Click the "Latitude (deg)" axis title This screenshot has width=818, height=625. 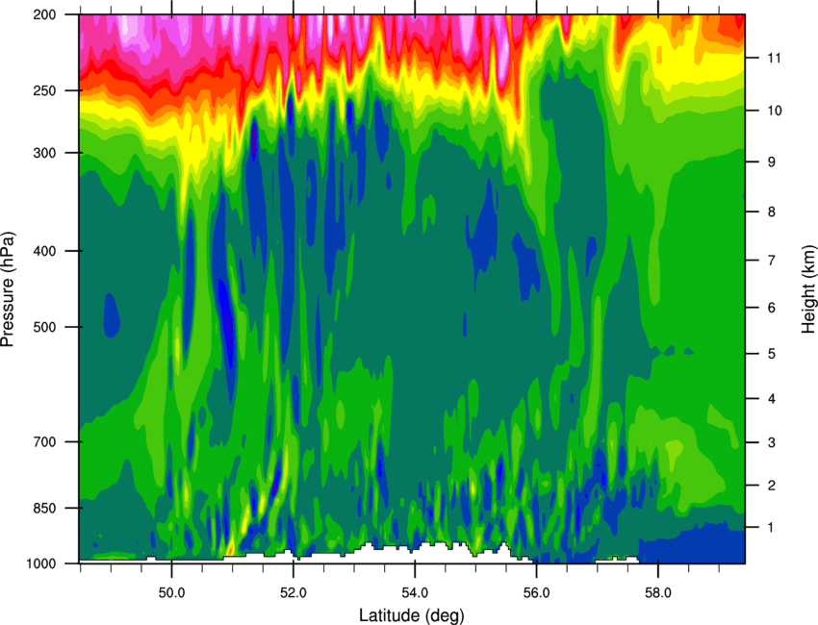[411, 615]
